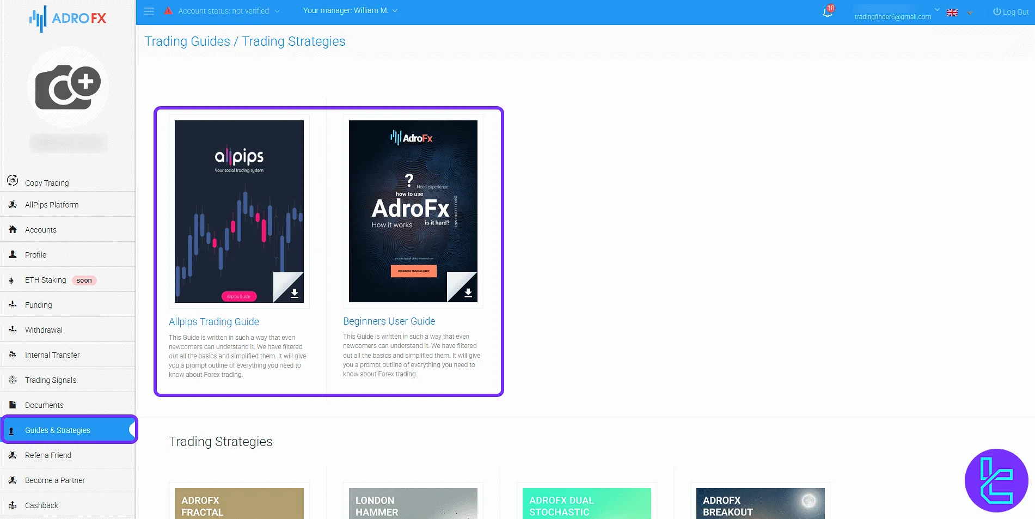Click the Documents file icon

(13, 405)
